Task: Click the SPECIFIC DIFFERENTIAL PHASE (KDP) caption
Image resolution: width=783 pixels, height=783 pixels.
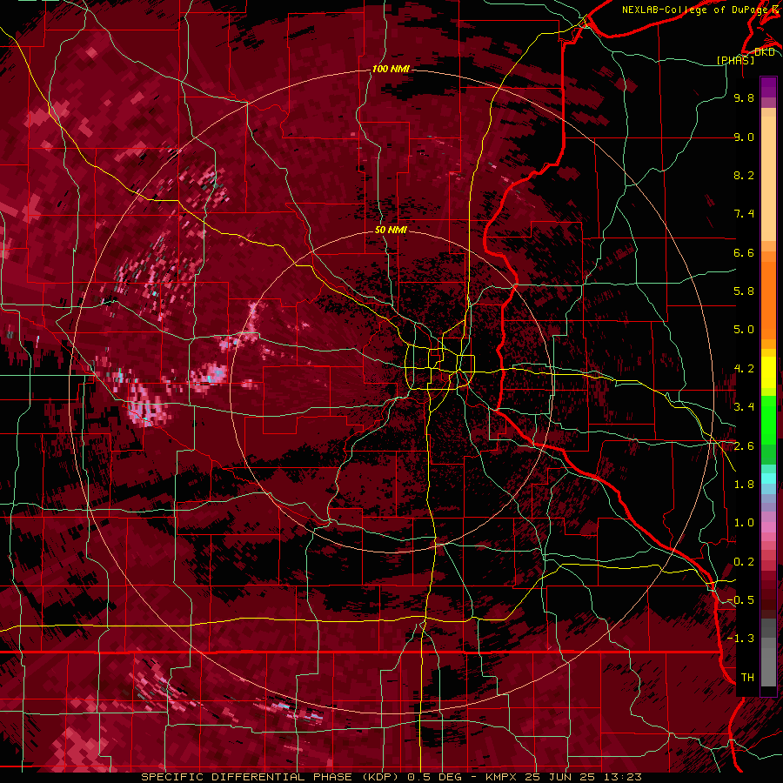Action: [272, 777]
